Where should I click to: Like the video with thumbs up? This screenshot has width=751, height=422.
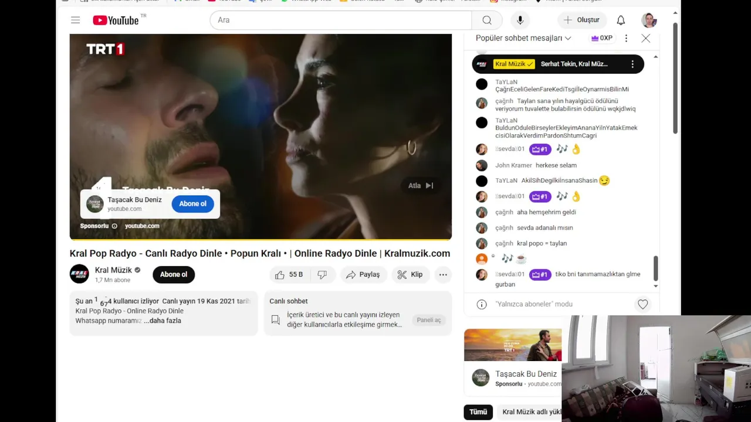pos(289,274)
